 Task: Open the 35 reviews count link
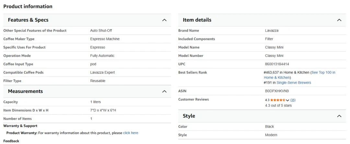293,100
